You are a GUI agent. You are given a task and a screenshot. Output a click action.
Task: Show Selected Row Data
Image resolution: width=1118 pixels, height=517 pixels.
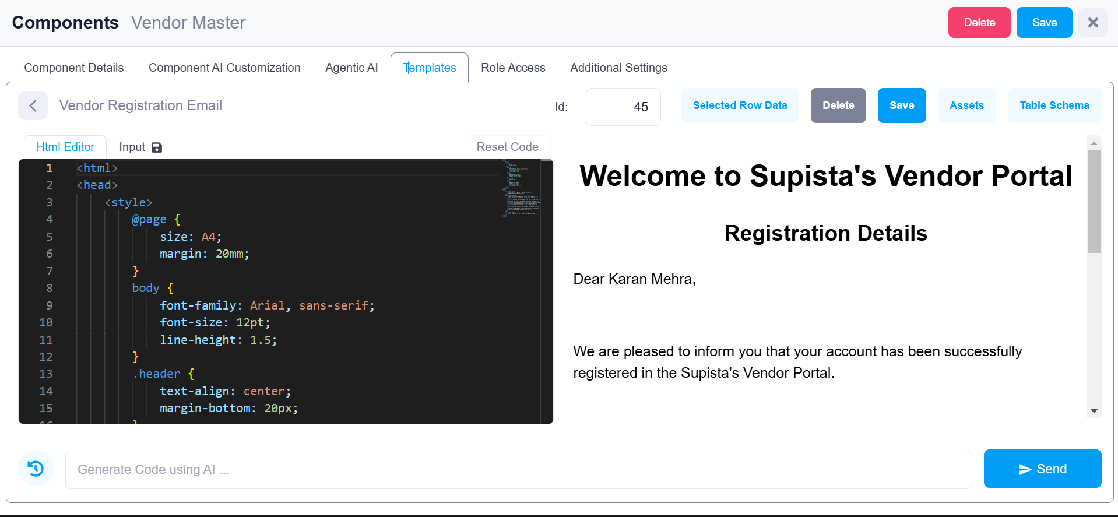740,105
